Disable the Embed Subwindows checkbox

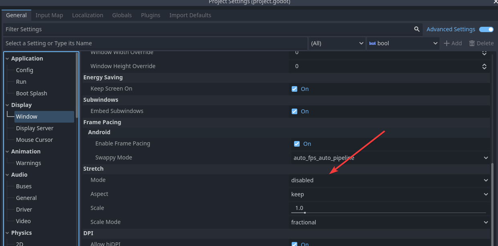294,111
